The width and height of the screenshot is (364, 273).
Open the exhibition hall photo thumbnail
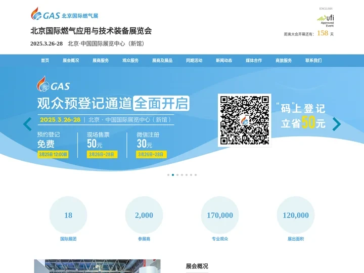click(x=97, y=266)
